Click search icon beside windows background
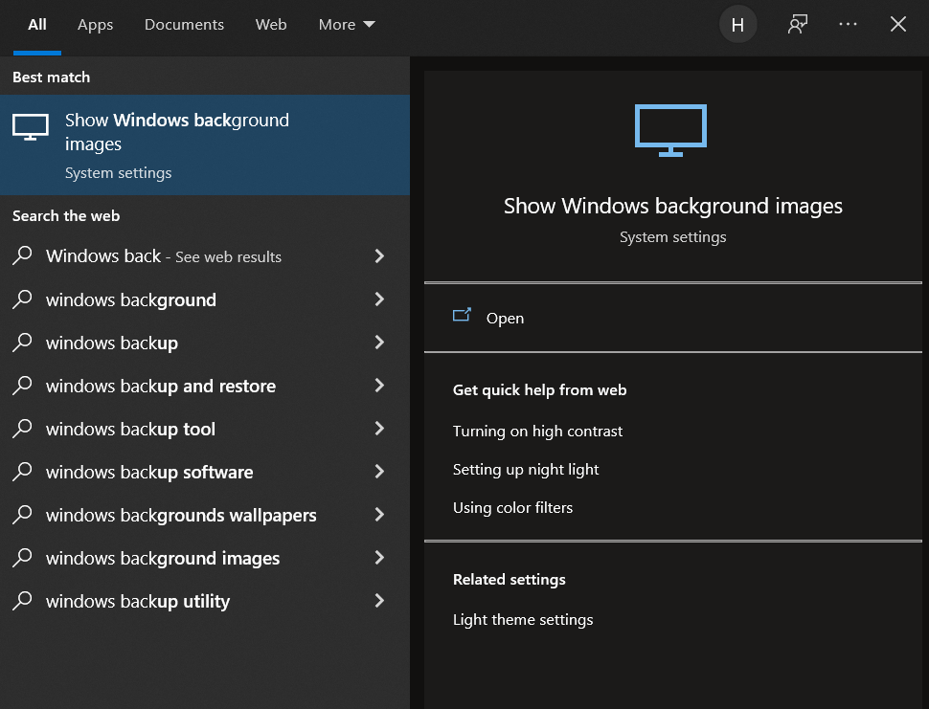The image size is (929, 709). (x=22, y=299)
